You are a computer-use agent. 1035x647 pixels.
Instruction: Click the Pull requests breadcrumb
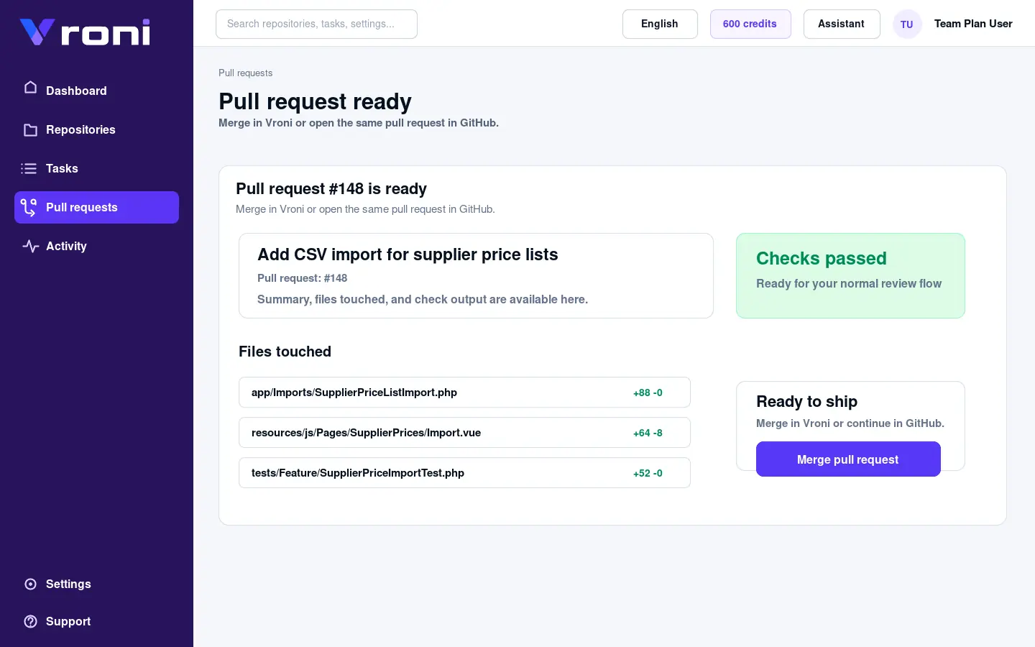[245, 73]
